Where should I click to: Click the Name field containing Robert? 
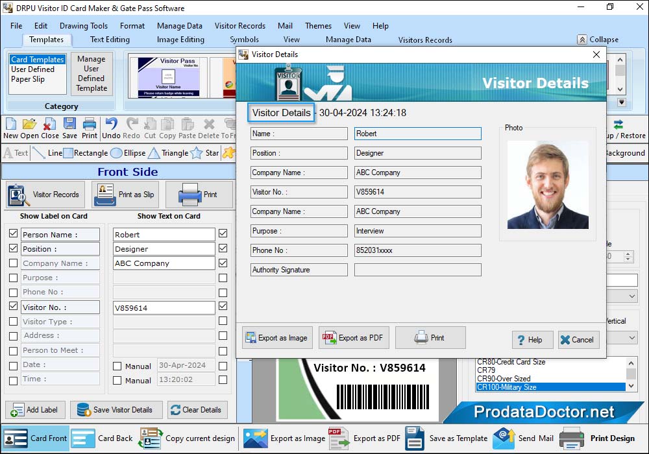417,134
